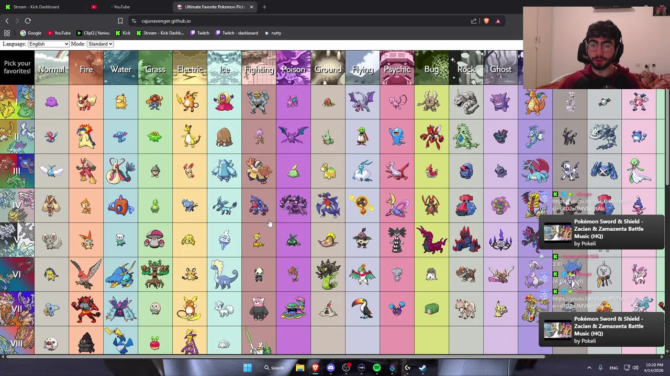The height and width of the screenshot is (376, 670).
Task: Open the Brave Rewards triangle icon
Action: (498, 21)
